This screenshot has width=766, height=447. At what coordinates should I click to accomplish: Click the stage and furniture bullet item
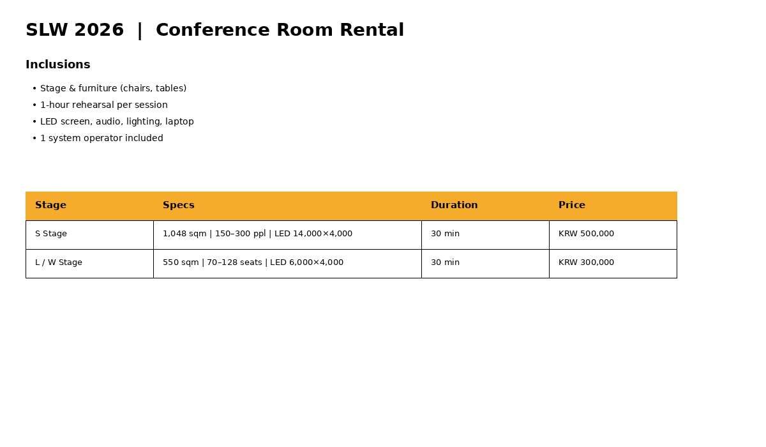[x=113, y=89]
